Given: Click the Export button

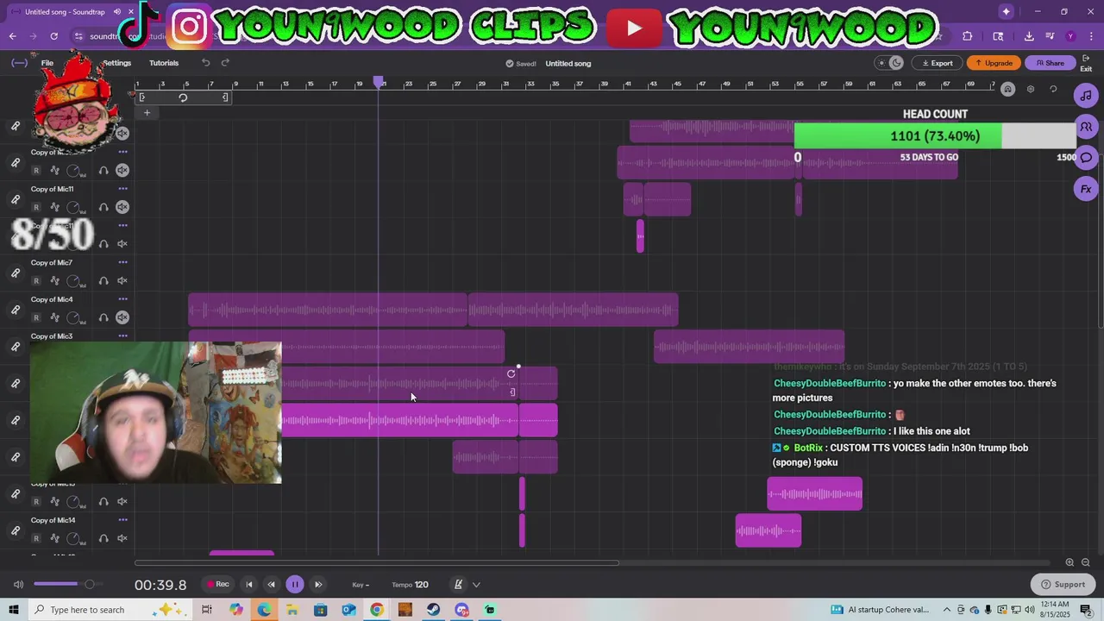Looking at the screenshot, I should click(x=938, y=63).
